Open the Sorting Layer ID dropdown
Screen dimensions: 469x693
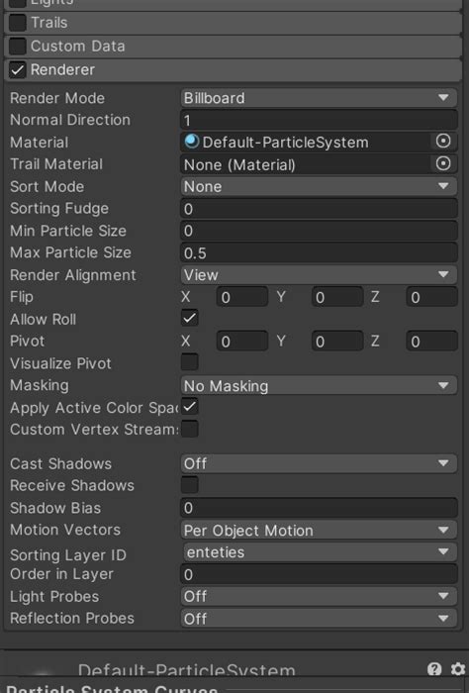click(320, 551)
